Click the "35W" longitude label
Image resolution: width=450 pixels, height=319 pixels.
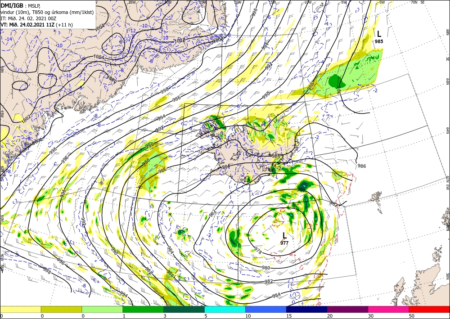(132, 2)
